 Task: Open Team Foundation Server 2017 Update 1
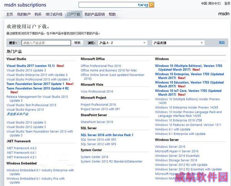(35, 84)
